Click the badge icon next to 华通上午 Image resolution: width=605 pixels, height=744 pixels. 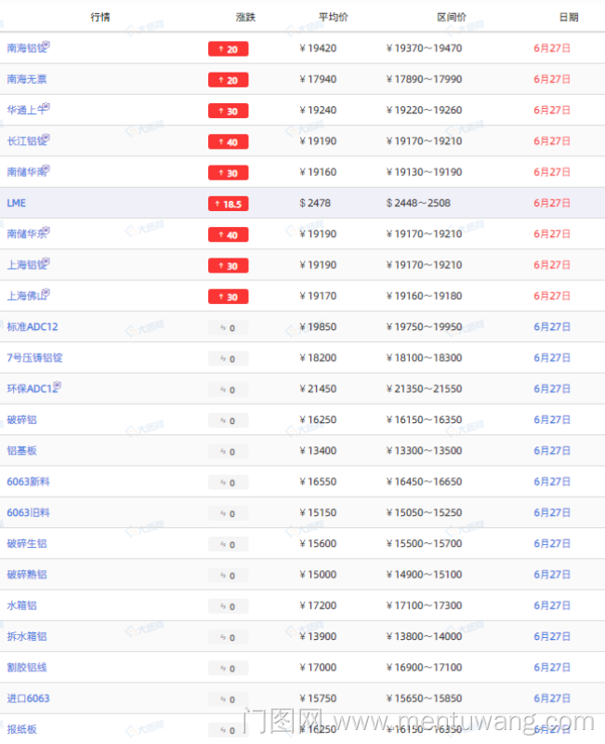click(46, 108)
